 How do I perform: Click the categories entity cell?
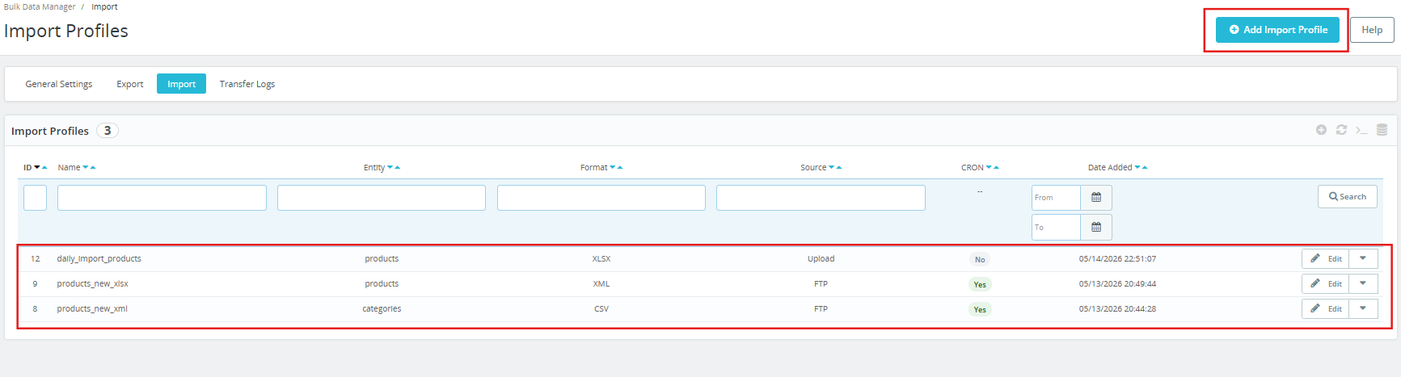[382, 309]
